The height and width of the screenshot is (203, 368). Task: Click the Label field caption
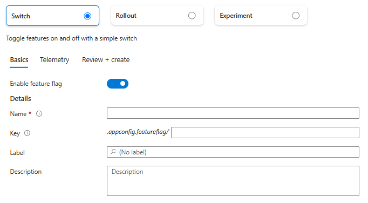17,153
